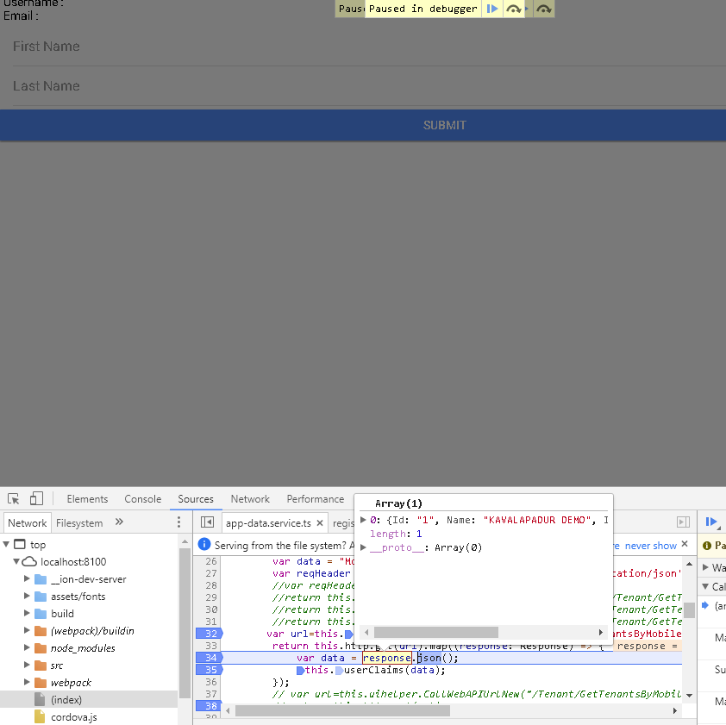The image size is (726, 725).
Task: Expand the build folder
Action: point(27,614)
